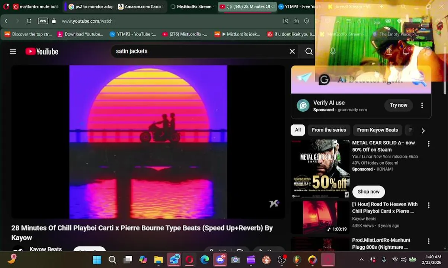Open Task View on the taskbar

point(128,259)
